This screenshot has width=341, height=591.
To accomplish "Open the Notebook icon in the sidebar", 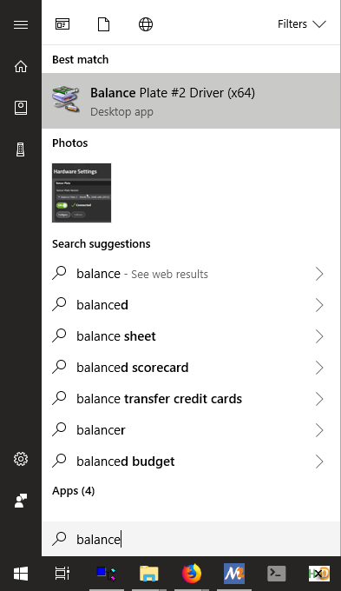I will (21, 108).
